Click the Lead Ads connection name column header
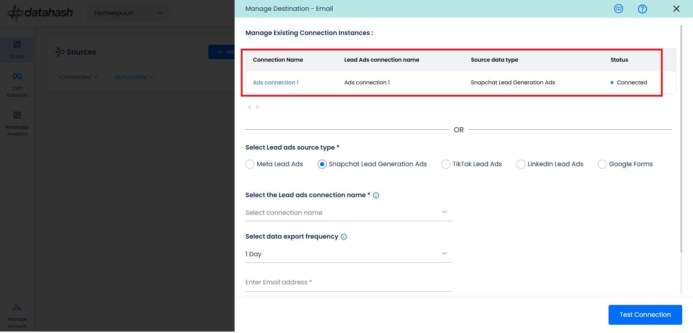Screen dimensions: 693x333 click(382, 60)
